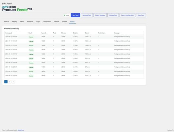Screen dimensions: 174x132
Task: Go to pagination page 2
Action: (x=10, y=82)
